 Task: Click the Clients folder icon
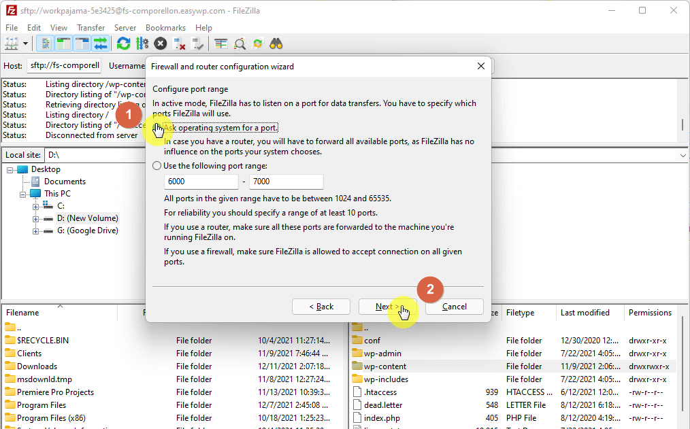click(x=10, y=354)
